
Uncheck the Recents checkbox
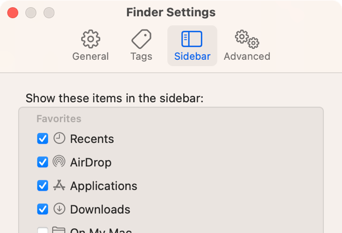(x=43, y=139)
